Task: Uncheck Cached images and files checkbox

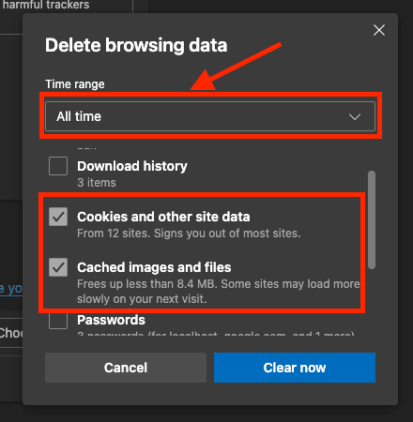Action: [x=58, y=267]
